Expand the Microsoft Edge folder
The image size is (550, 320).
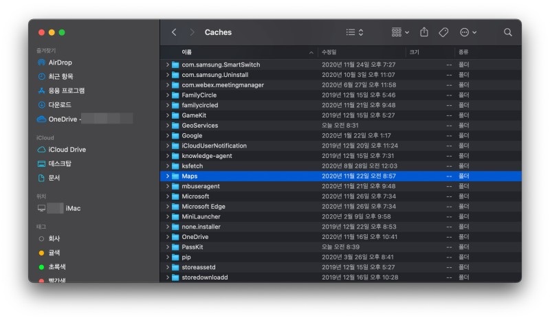coord(167,207)
